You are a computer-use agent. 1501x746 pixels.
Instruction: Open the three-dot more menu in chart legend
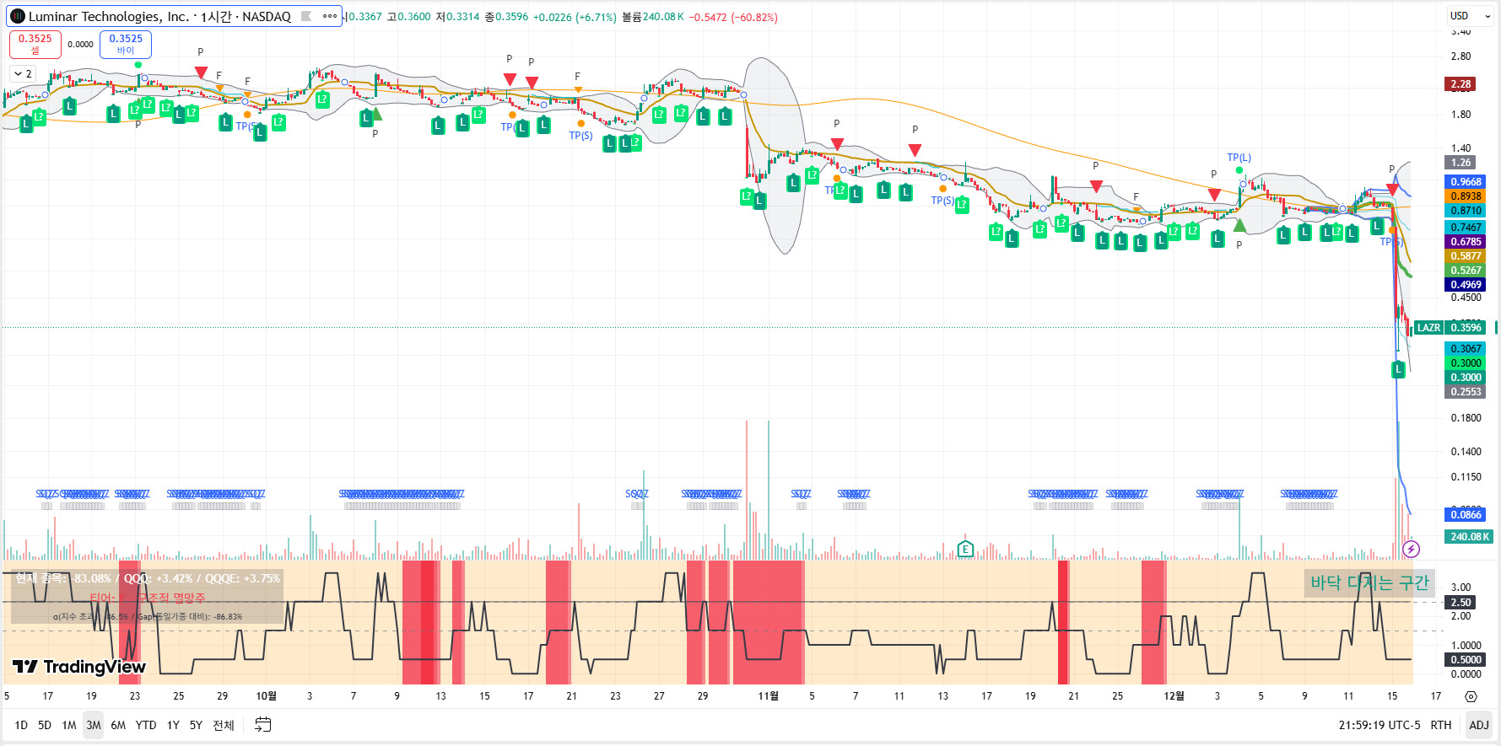pos(329,16)
